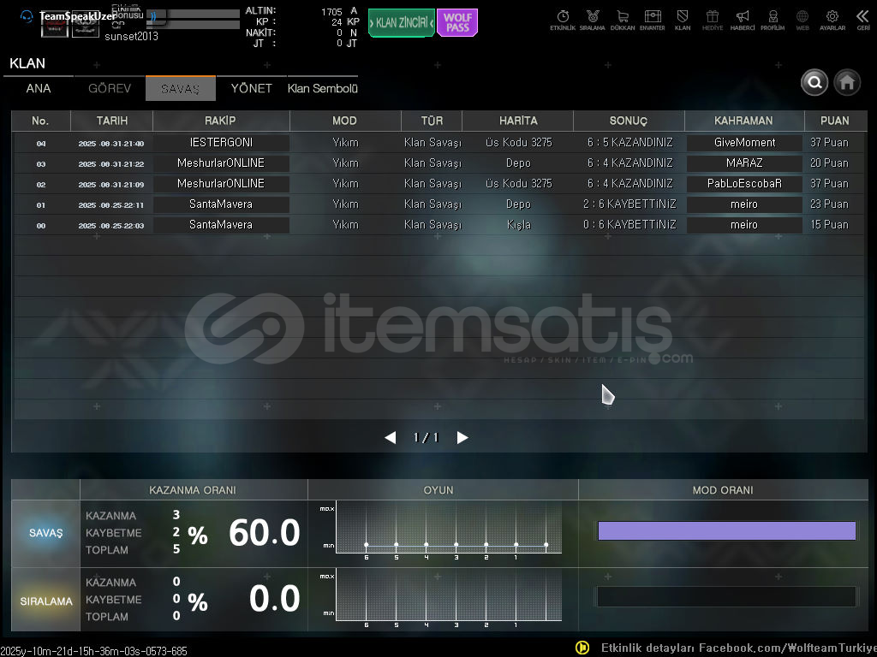
Task: Open the Profilim profile icon
Action: (773, 17)
